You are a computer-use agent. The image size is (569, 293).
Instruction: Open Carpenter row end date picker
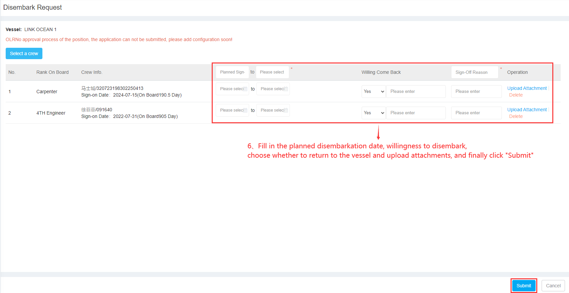click(273, 89)
